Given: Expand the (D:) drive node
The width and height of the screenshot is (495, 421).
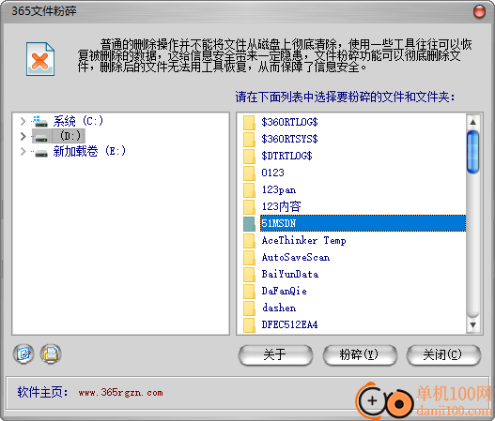Looking at the screenshot, I should (23, 137).
